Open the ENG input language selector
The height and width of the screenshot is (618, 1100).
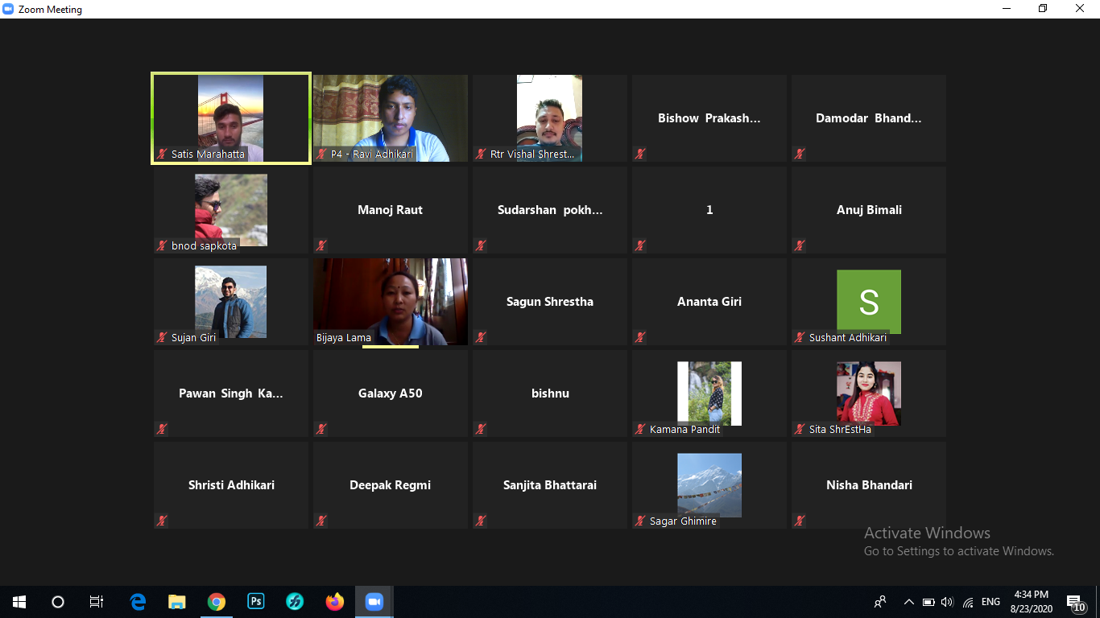click(990, 602)
